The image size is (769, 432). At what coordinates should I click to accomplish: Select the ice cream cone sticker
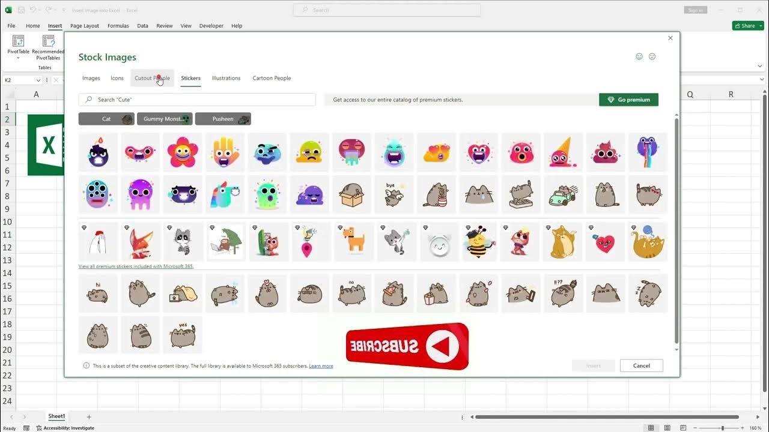coord(563,152)
